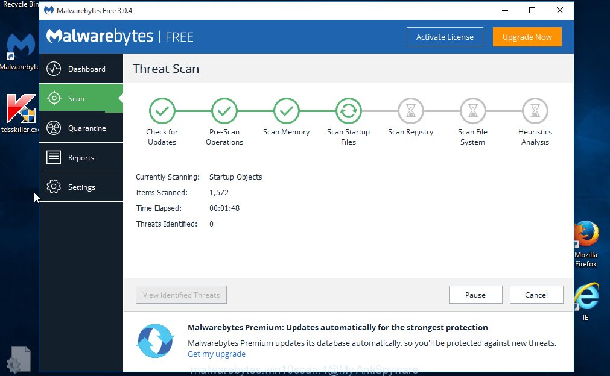Click the Activate License button

[445, 37]
